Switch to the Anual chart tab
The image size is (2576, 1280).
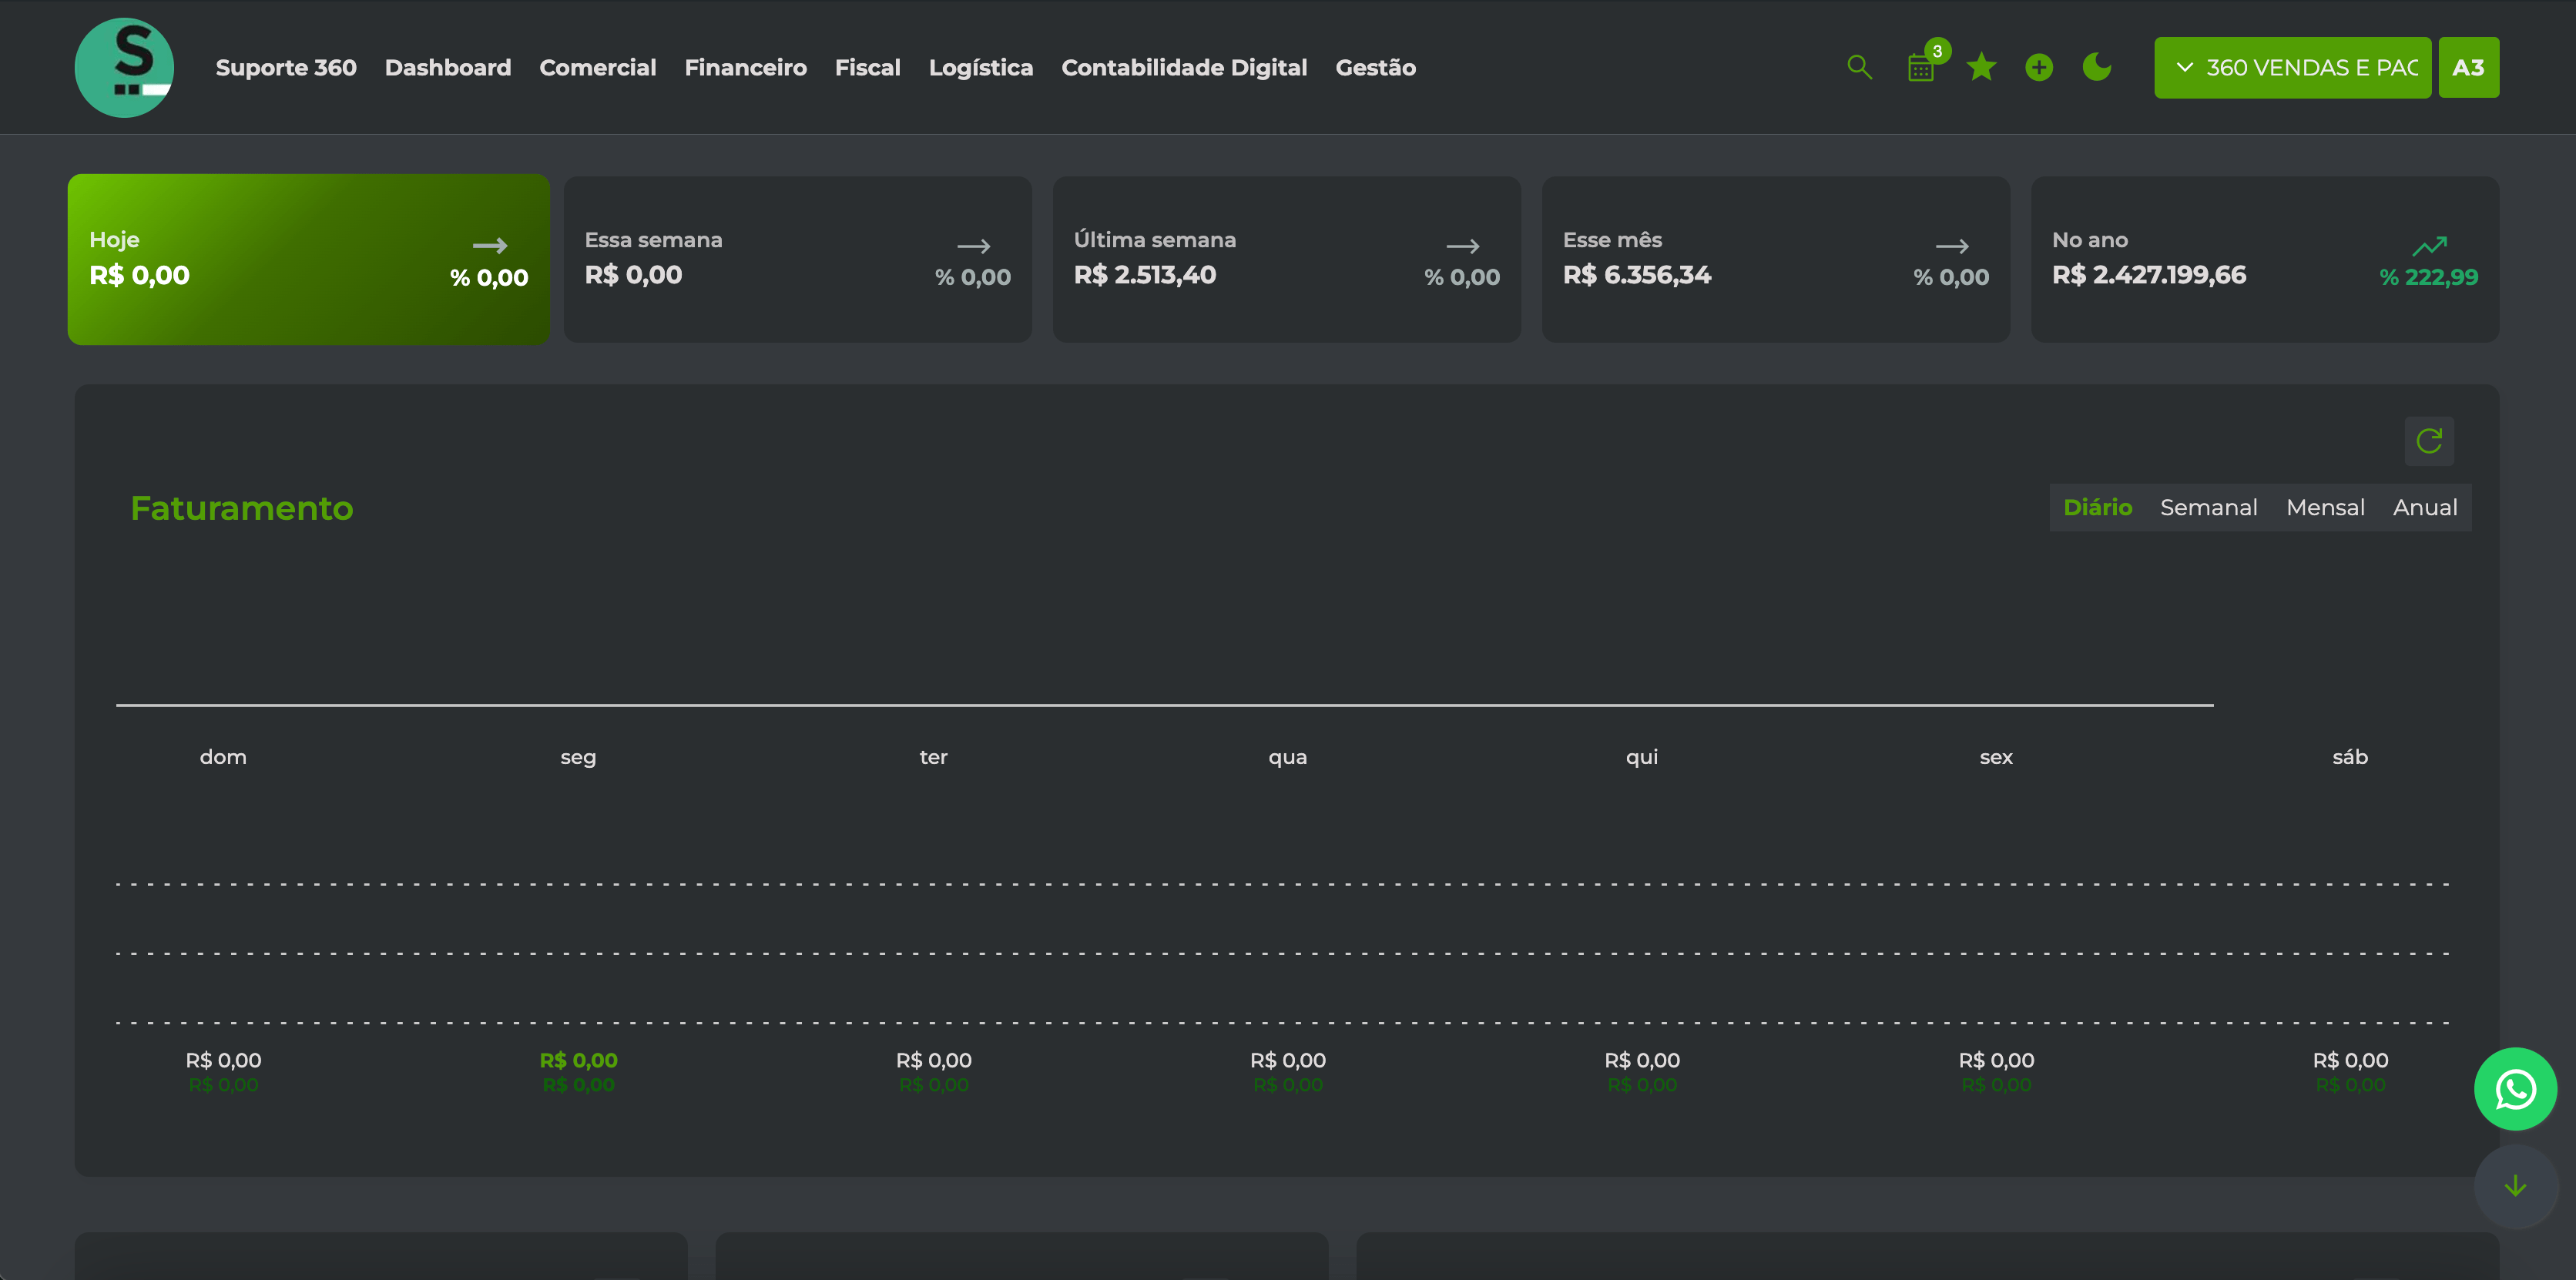(2425, 507)
